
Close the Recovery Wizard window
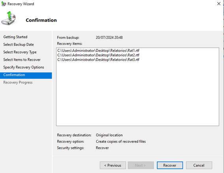pyautogui.click(x=219, y=4)
